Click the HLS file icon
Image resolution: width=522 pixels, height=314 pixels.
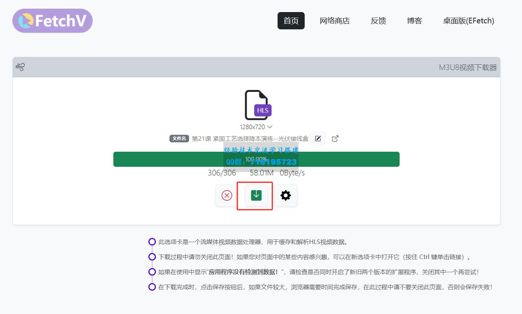coord(258,105)
